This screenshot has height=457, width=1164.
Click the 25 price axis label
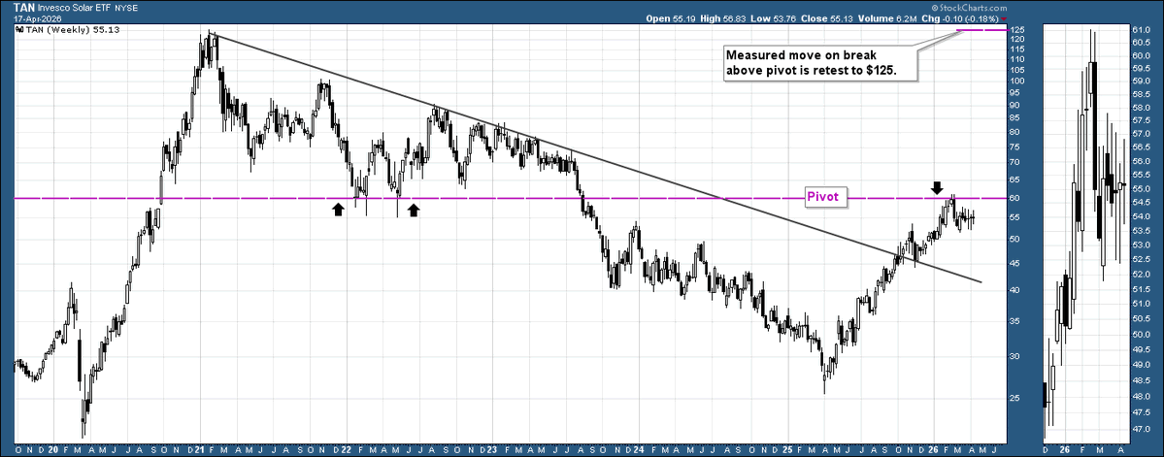pos(1015,399)
